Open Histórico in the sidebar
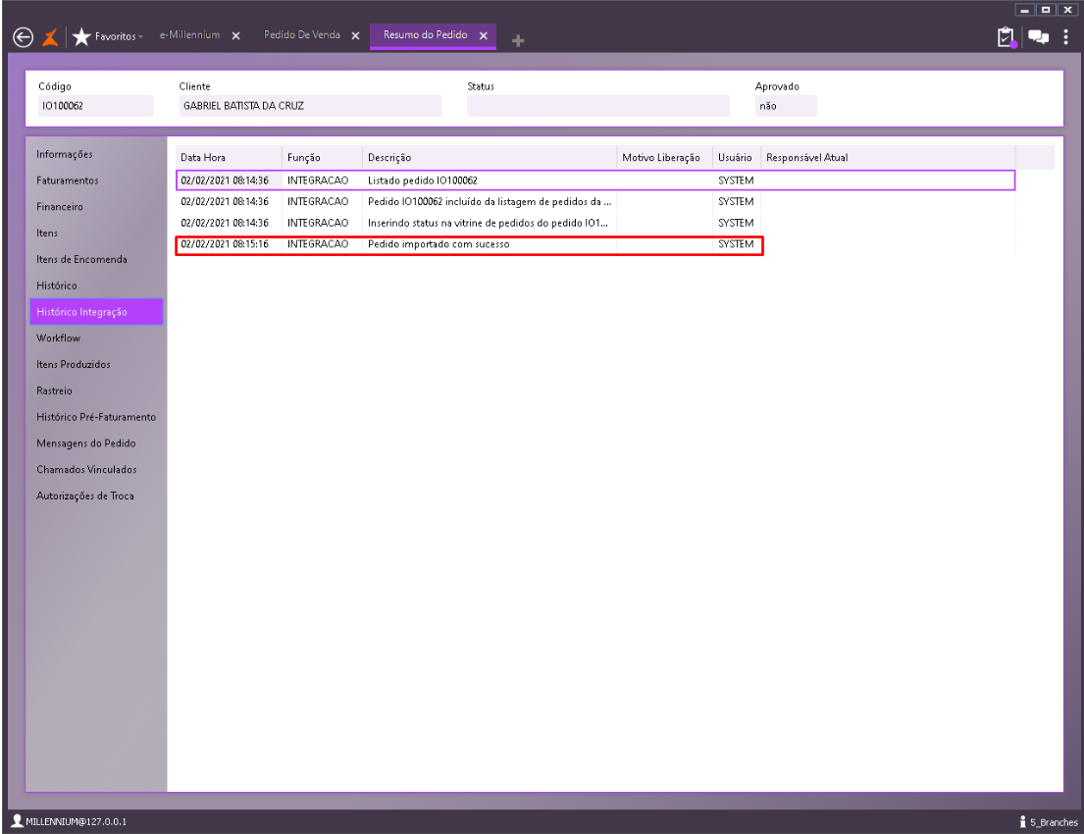Image resolution: width=1084 pixels, height=834 pixels. 57,286
